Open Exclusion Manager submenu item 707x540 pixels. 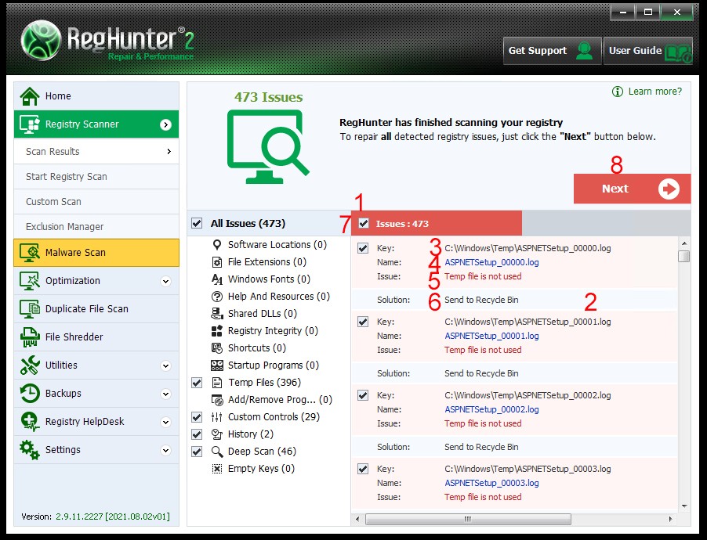(64, 227)
